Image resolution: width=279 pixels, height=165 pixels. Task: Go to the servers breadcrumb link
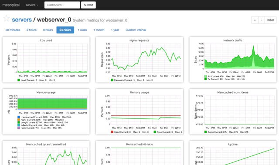pyautogui.click(x=22, y=20)
